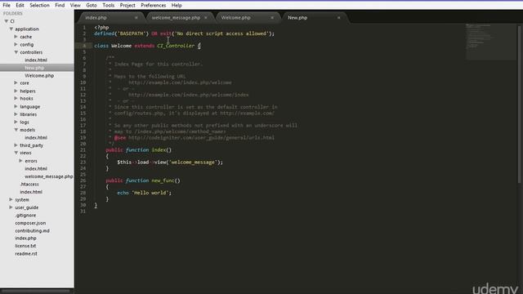Place cursor on the new_func function name
This screenshot has height=294, width=523.
pos(163,180)
